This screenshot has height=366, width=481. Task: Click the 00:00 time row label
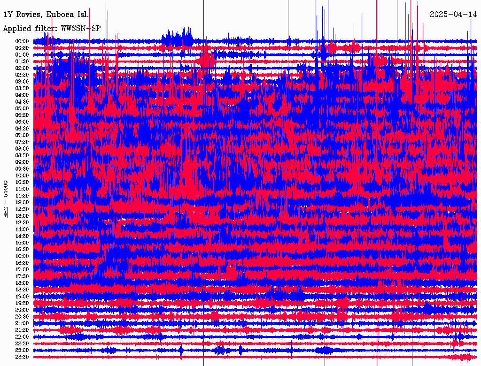click(22, 41)
